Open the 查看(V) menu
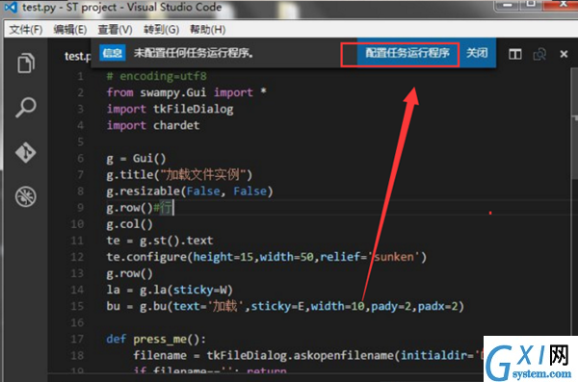Image resolution: width=578 pixels, height=382 pixels. [x=115, y=30]
